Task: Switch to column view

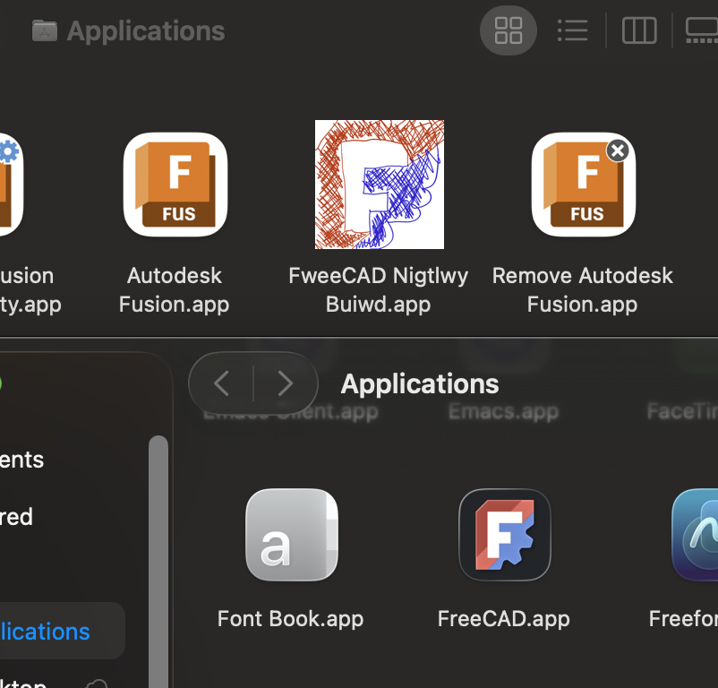Action: [x=639, y=30]
